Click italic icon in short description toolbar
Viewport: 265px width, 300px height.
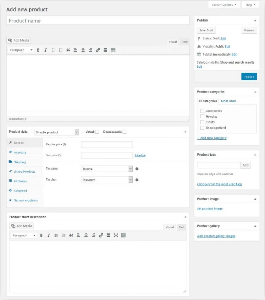coord(49,235)
